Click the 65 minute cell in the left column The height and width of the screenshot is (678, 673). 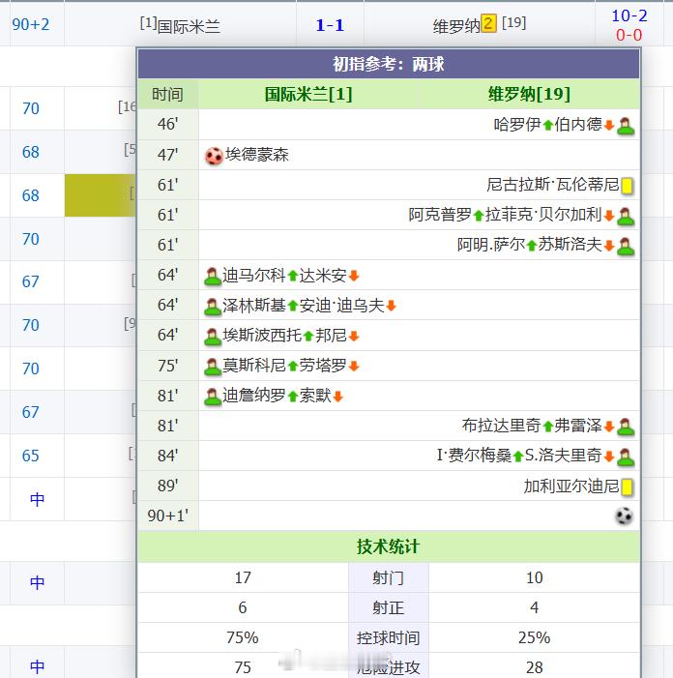point(31,456)
